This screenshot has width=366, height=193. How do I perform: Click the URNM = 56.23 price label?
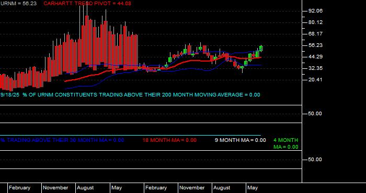coord(18,4)
